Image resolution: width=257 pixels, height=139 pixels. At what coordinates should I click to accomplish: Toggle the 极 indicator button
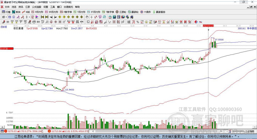tap(33, 17)
